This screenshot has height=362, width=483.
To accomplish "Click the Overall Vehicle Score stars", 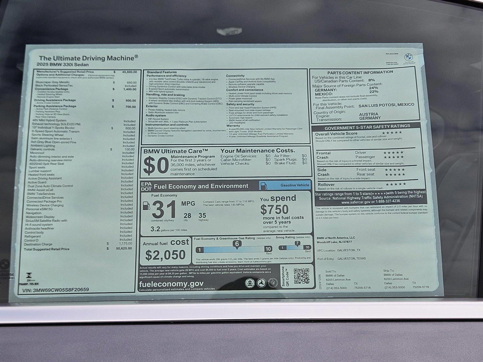I will [392, 132].
